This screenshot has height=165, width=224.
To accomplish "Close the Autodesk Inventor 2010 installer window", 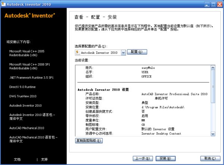I will [220, 4].
